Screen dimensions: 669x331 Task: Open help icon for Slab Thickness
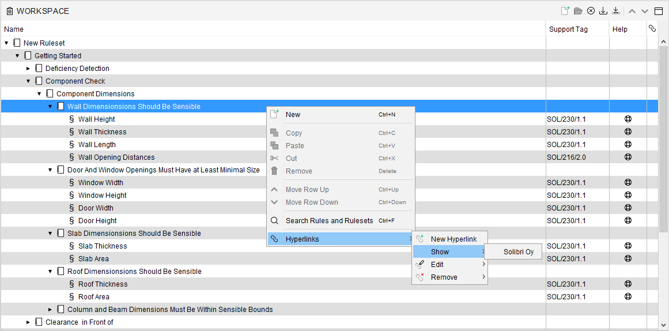(628, 246)
